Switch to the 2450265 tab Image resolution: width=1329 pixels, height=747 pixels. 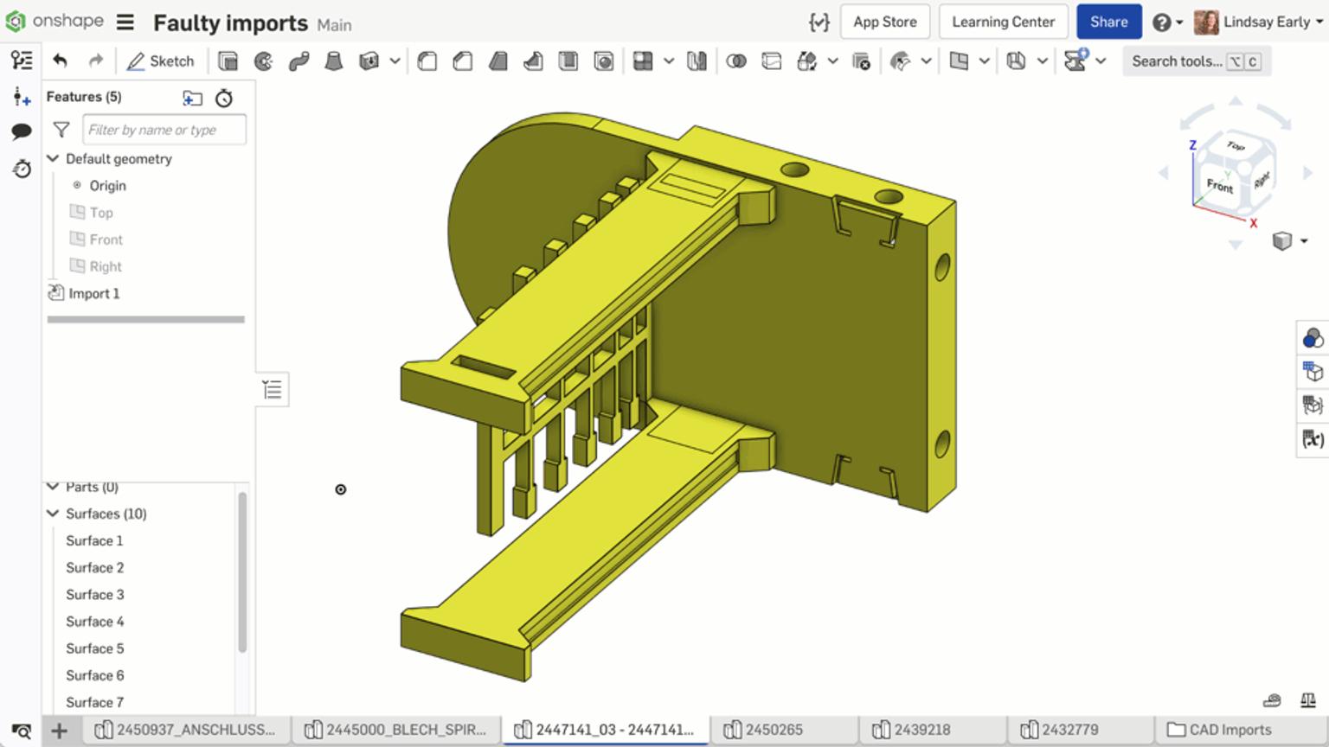pyautogui.click(x=776, y=729)
